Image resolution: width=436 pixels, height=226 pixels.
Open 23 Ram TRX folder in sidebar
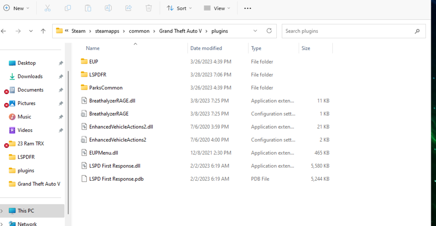tap(31, 144)
